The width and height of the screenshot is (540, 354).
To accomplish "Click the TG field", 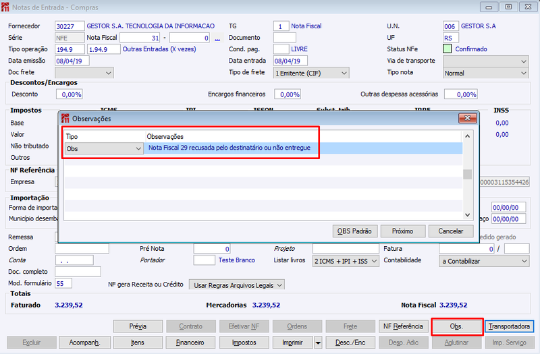I will tap(281, 26).
